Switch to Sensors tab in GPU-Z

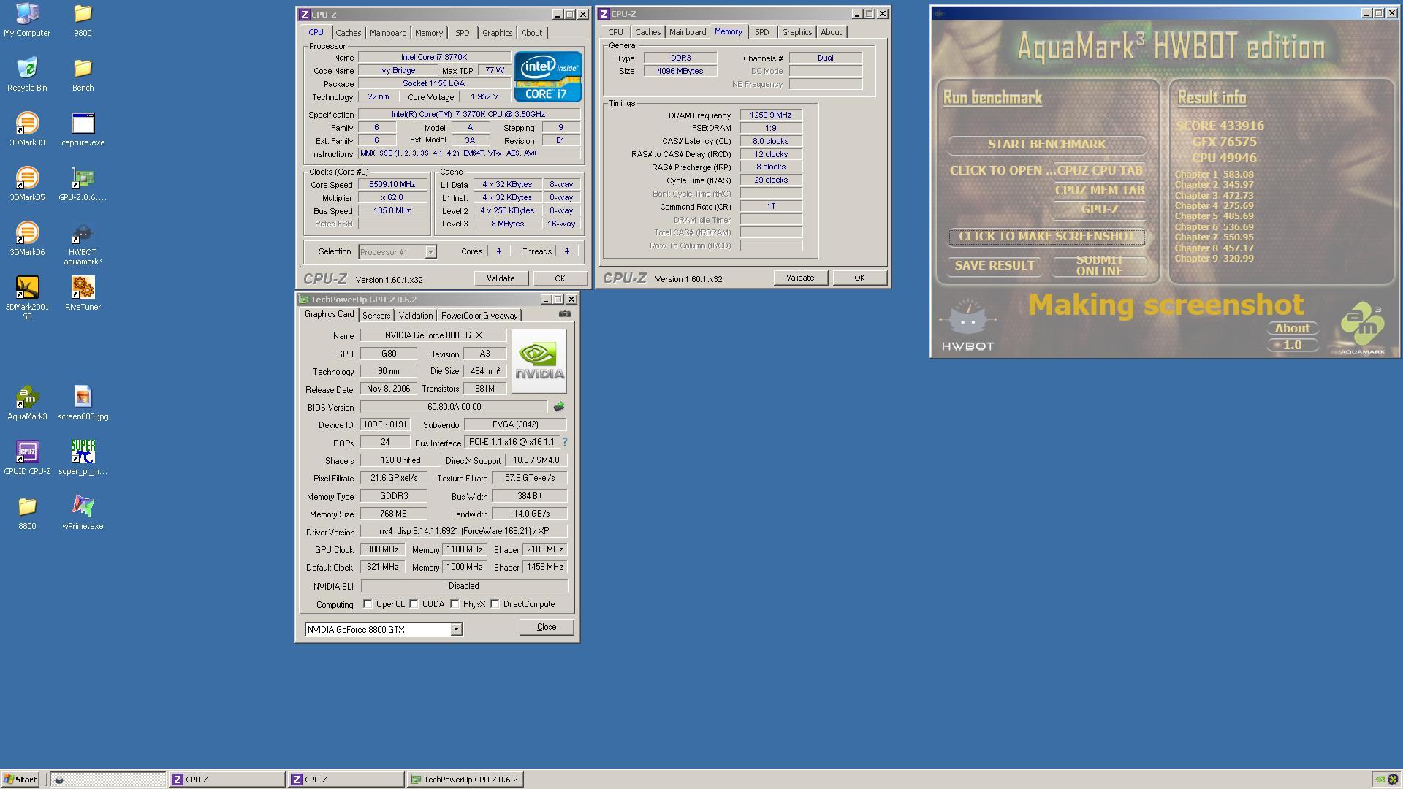point(376,316)
